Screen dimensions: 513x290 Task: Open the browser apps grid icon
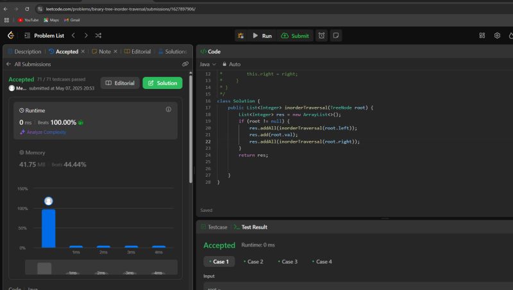(x=6, y=20)
